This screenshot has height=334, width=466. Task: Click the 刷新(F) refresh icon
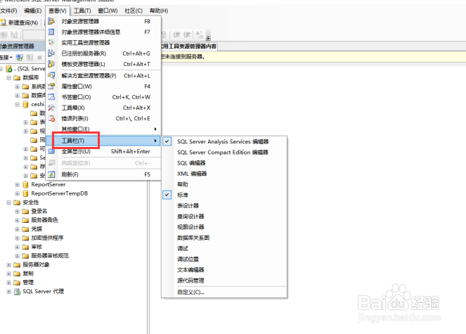[51, 174]
